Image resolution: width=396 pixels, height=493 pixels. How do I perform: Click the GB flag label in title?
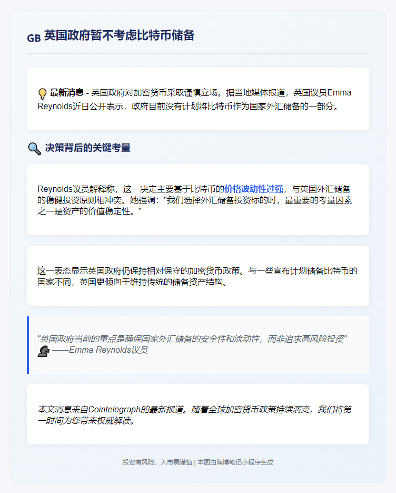click(34, 37)
